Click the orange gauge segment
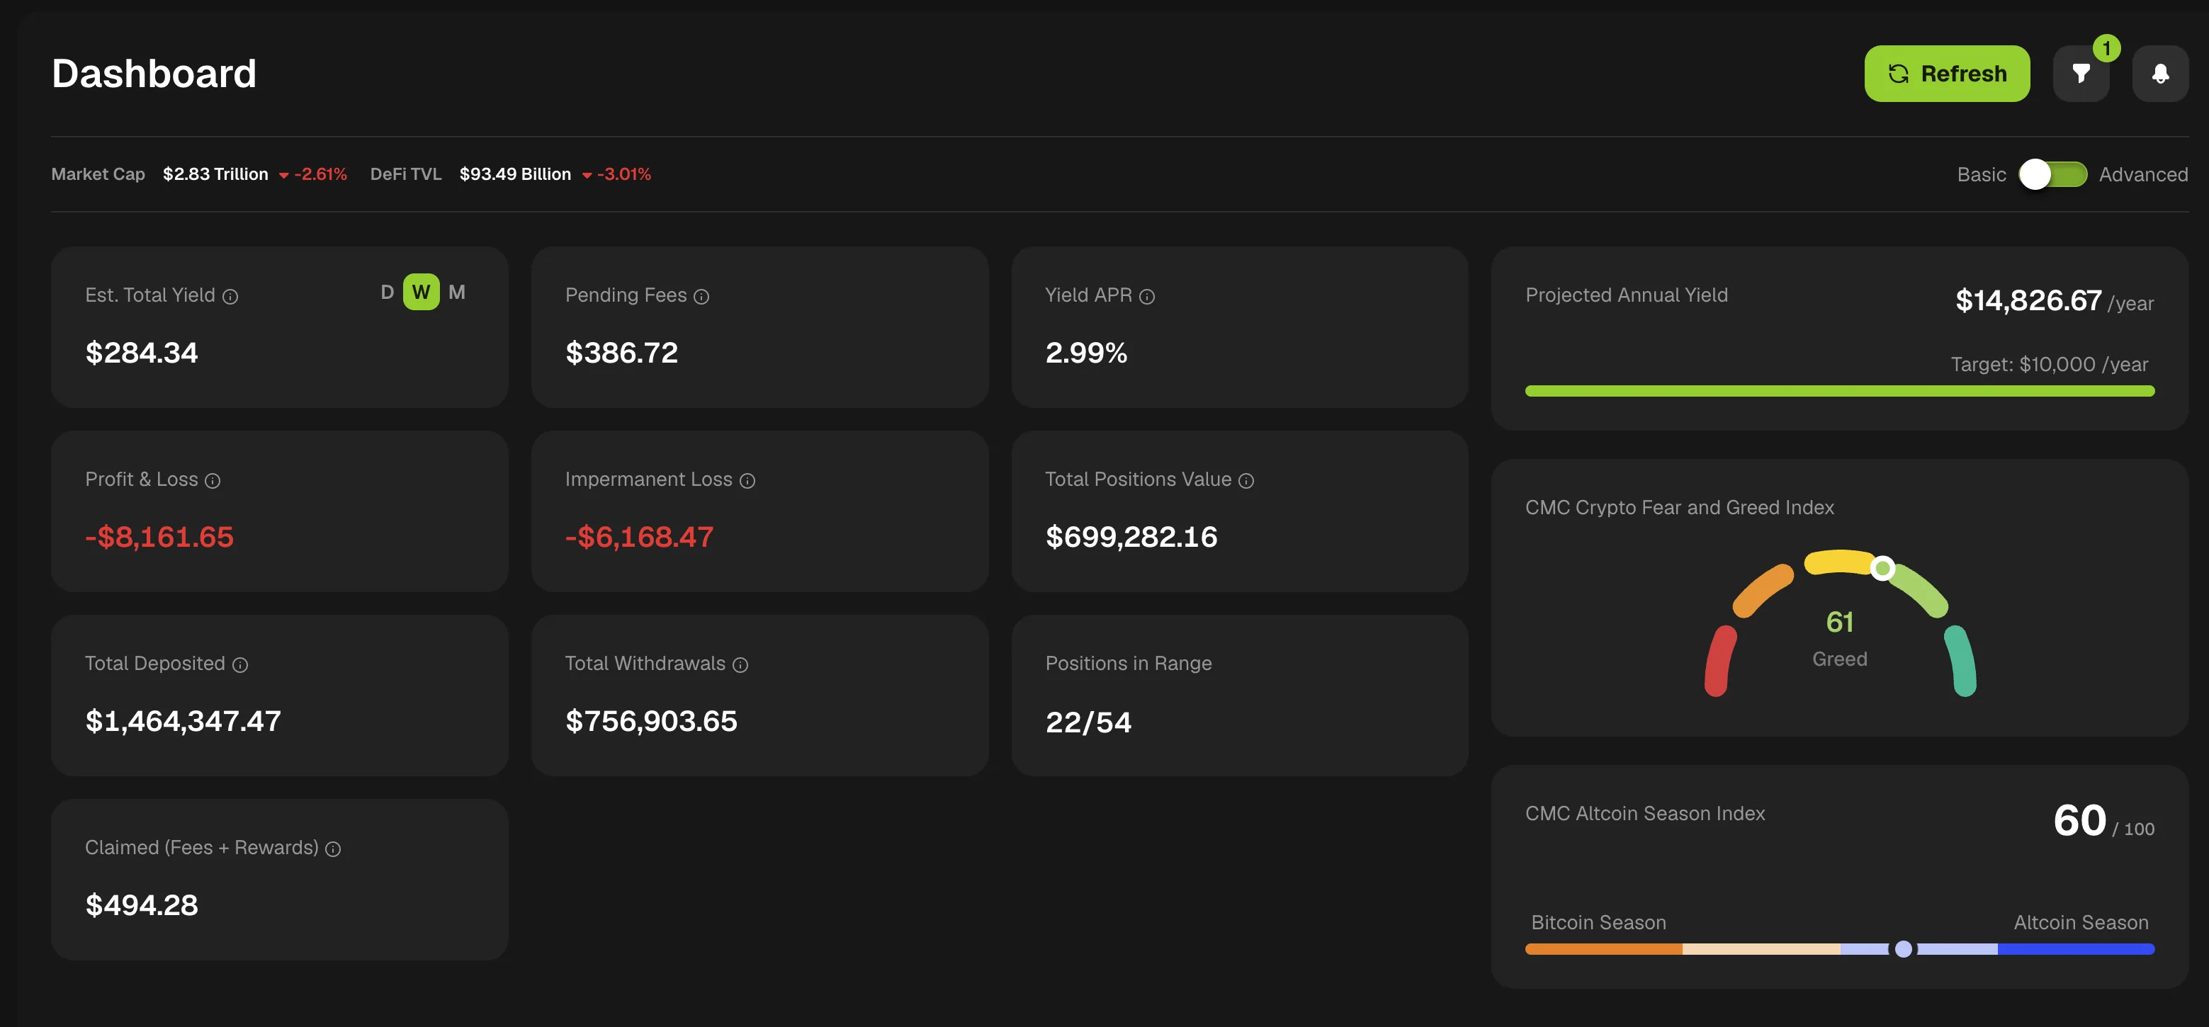Image resolution: width=2209 pixels, height=1027 pixels. point(1762,590)
